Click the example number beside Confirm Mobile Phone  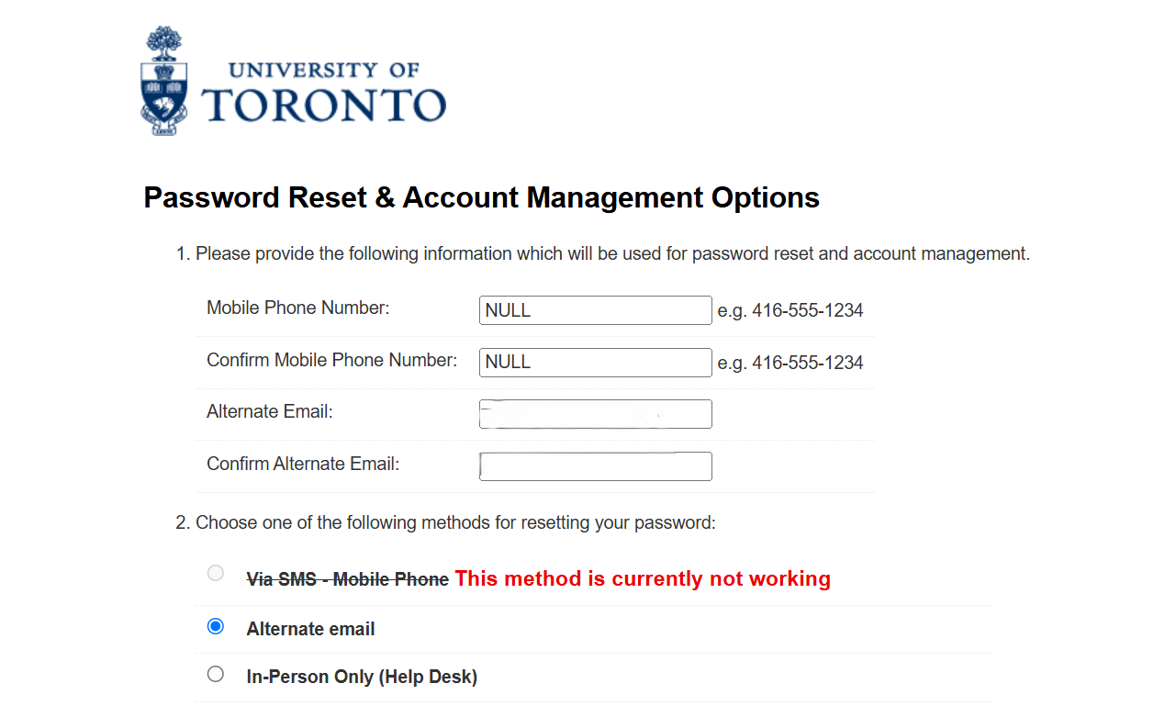click(x=790, y=363)
